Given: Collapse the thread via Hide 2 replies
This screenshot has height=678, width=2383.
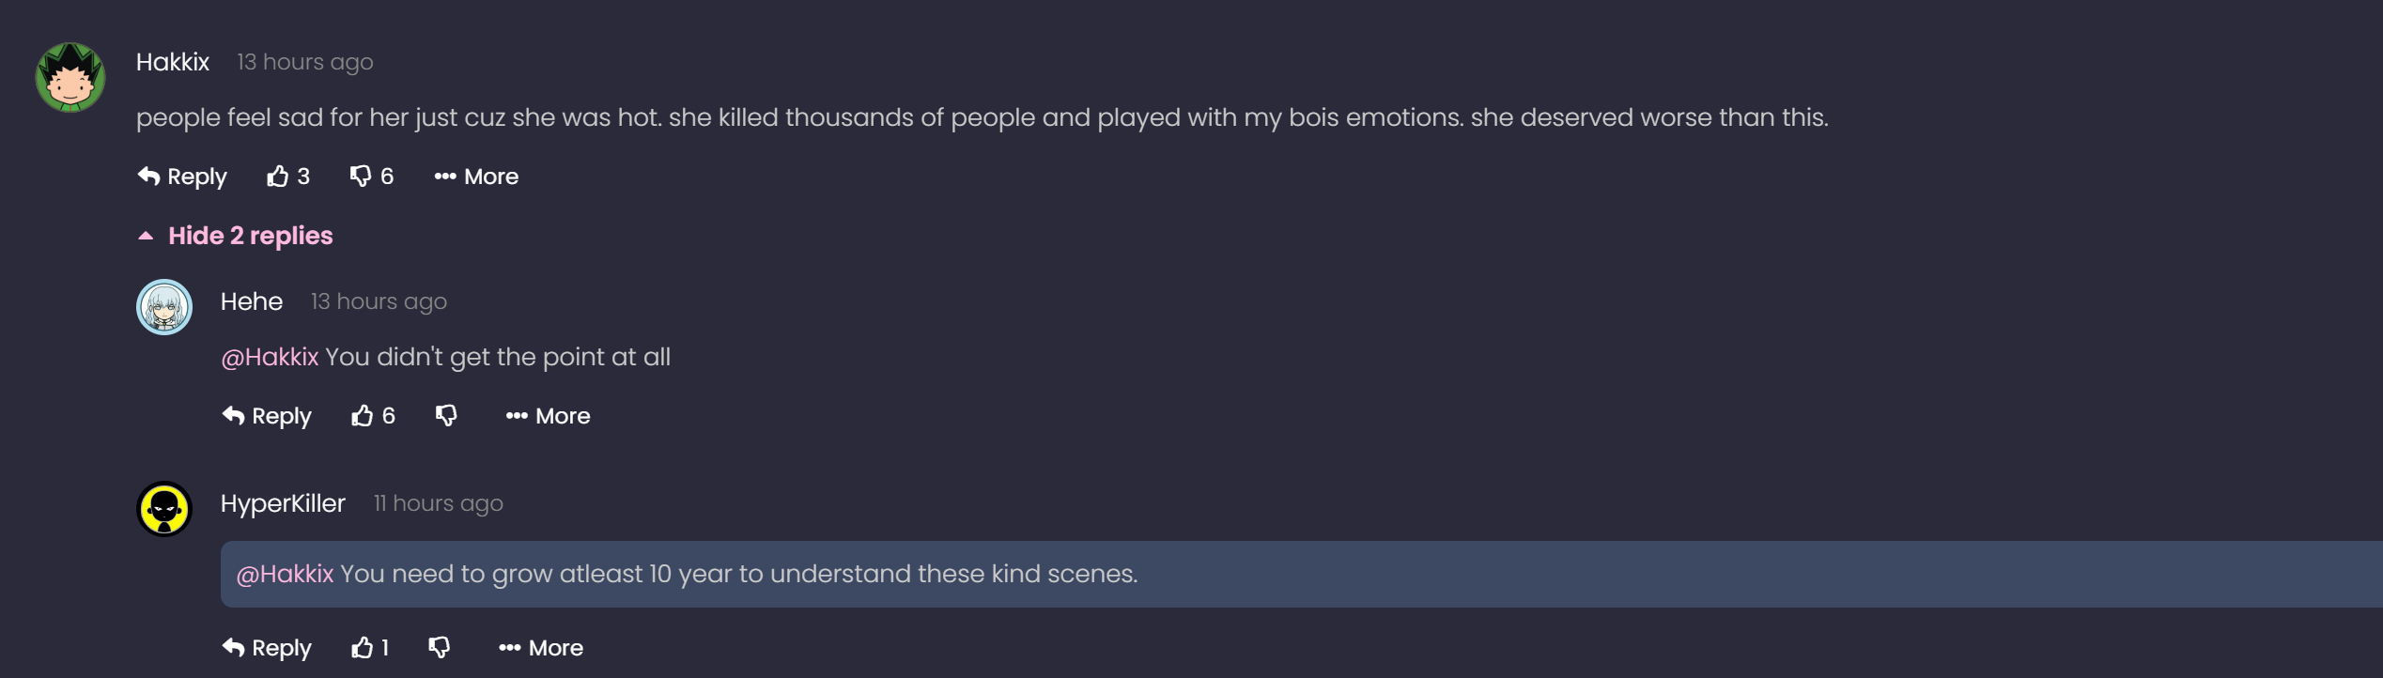Looking at the screenshot, I should point(236,236).
